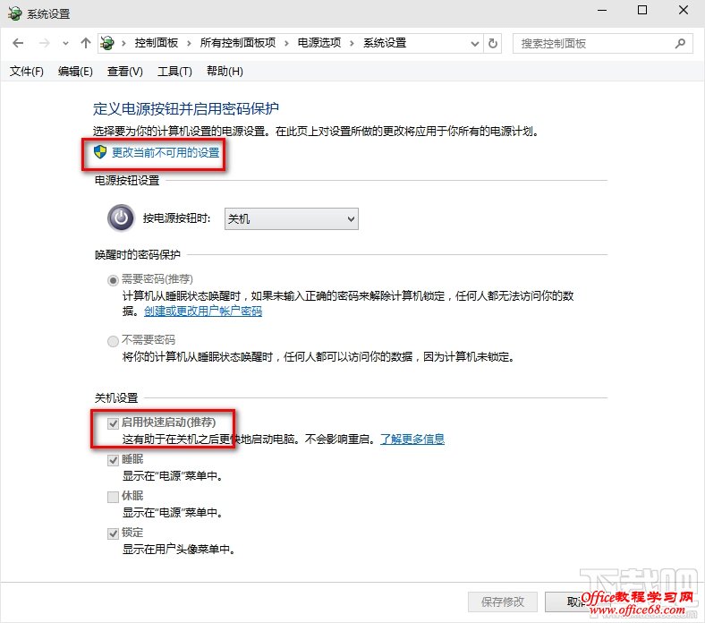This screenshot has height=623, width=705.
Task: Open the 帮助(H) menu
Action: coord(225,71)
